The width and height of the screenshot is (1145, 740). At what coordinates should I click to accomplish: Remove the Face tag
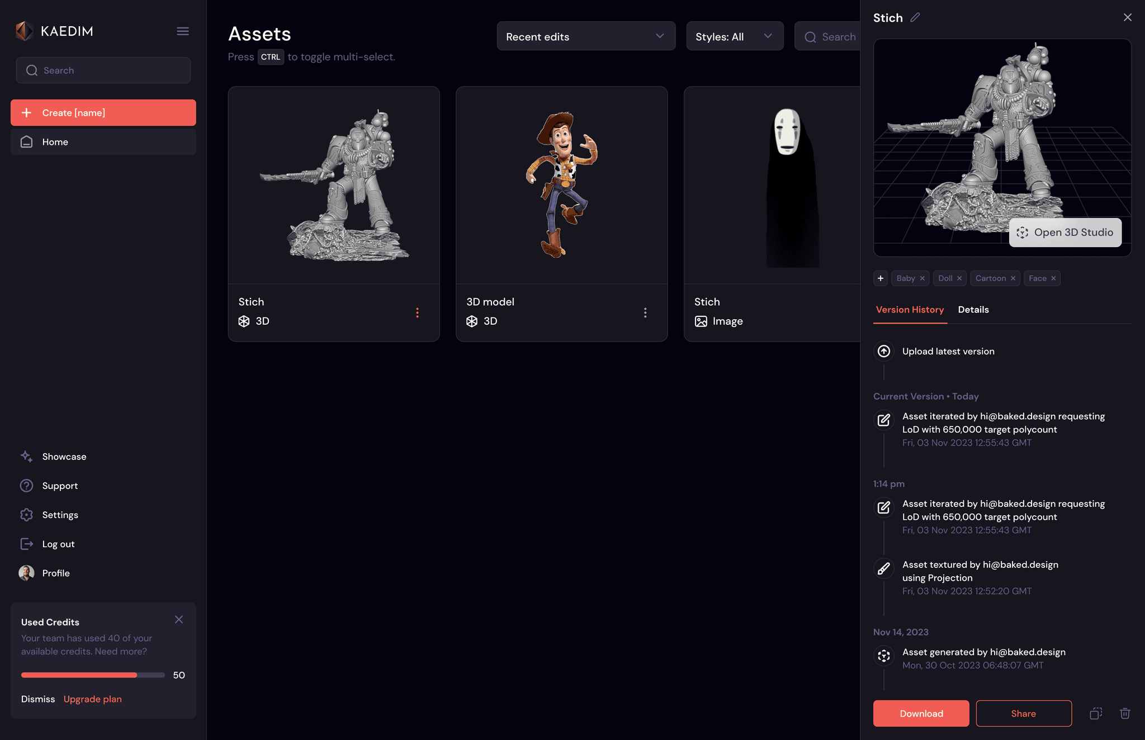point(1053,278)
